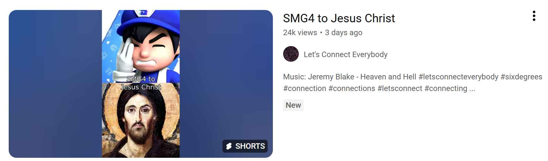Go to Let's Connect Everybody channel name
This screenshot has width=548, height=161.
coord(345,55)
